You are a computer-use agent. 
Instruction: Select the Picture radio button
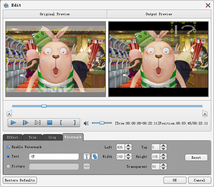[8, 166]
